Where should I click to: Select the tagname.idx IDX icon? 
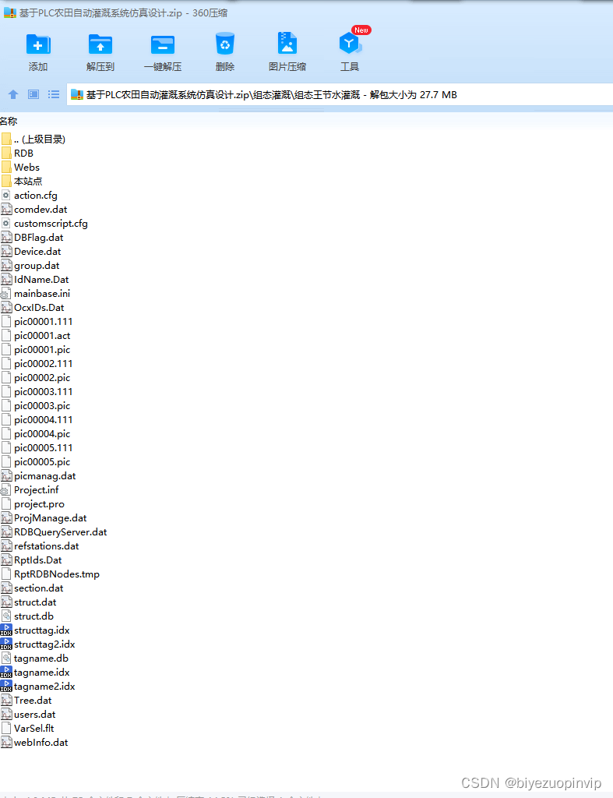click(6, 673)
